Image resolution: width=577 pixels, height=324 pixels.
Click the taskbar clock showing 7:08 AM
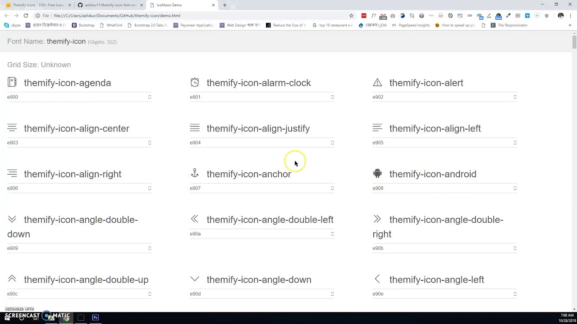567,315
